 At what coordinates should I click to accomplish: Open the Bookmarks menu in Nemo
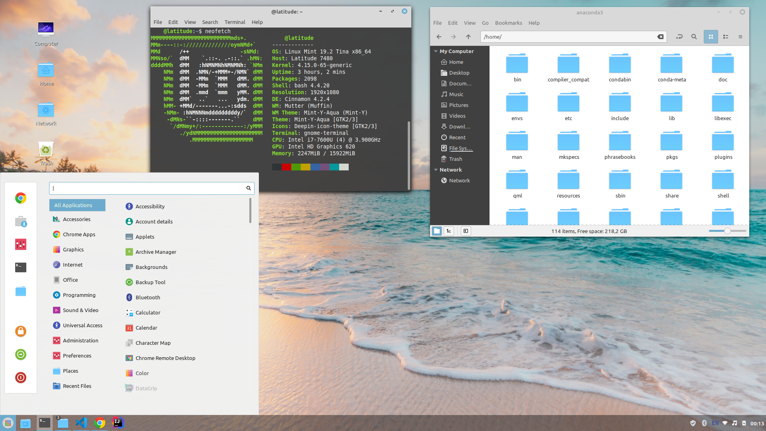[x=508, y=23]
